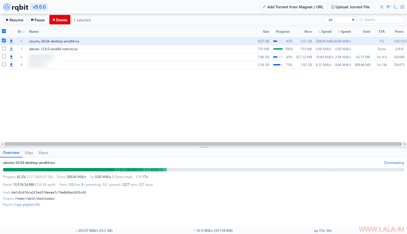Switch to grid view using four-squares icon
Screen dimensions: 407x234
click(402, 7)
